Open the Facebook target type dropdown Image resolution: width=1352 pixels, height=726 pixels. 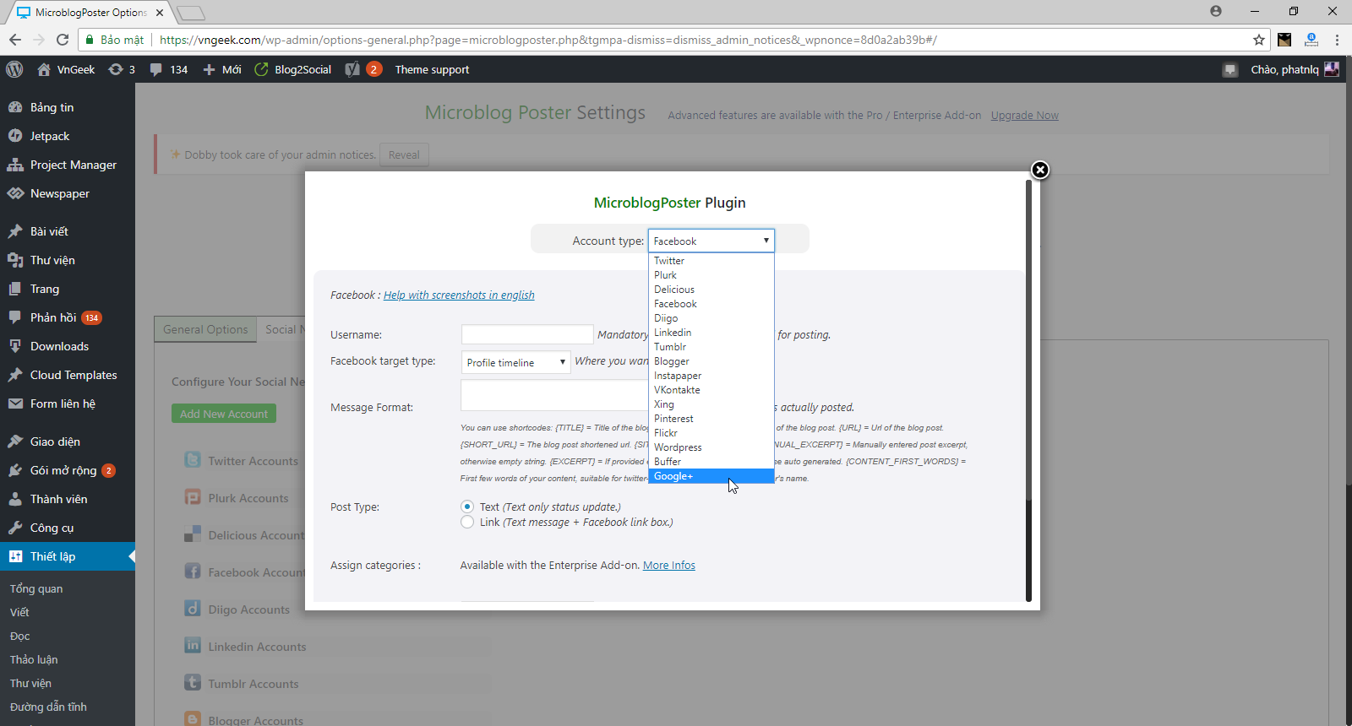tap(515, 362)
